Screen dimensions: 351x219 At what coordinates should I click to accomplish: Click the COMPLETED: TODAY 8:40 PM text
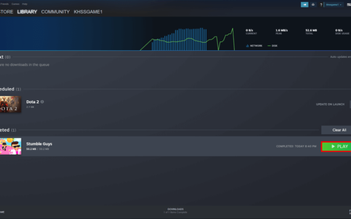pyautogui.click(x=296, y=146)
